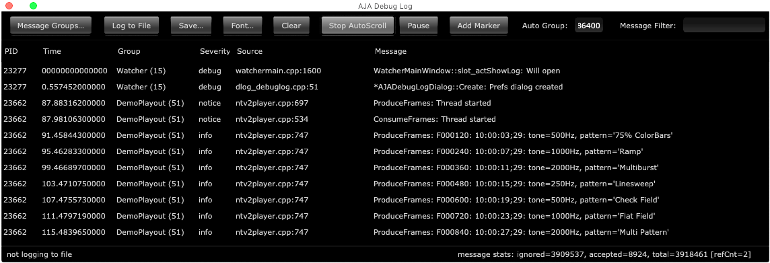This screenshot has width=770, height=263.
Task: Clear the debug log
Action: point(291,26)
